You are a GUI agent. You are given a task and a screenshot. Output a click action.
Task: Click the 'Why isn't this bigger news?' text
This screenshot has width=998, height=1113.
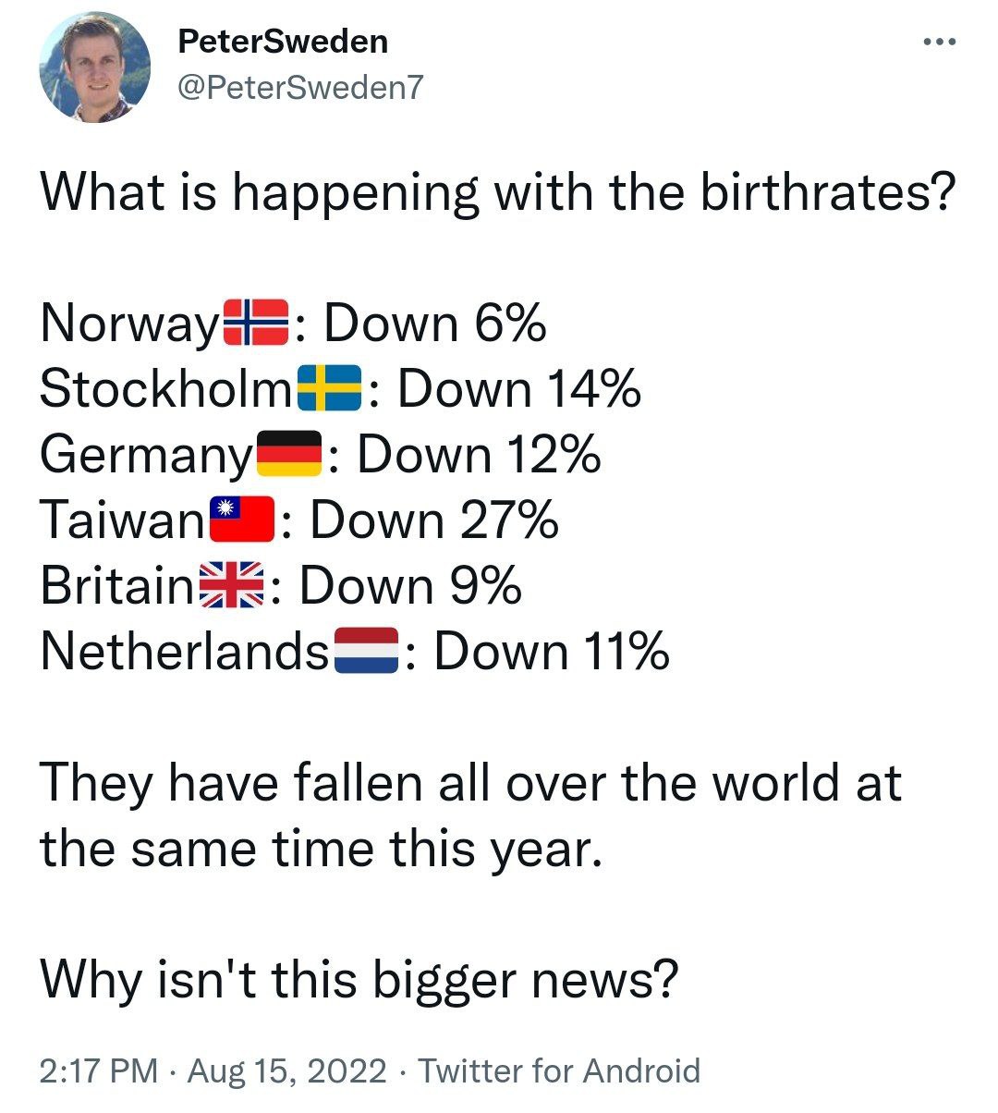(x=359, y=980)
